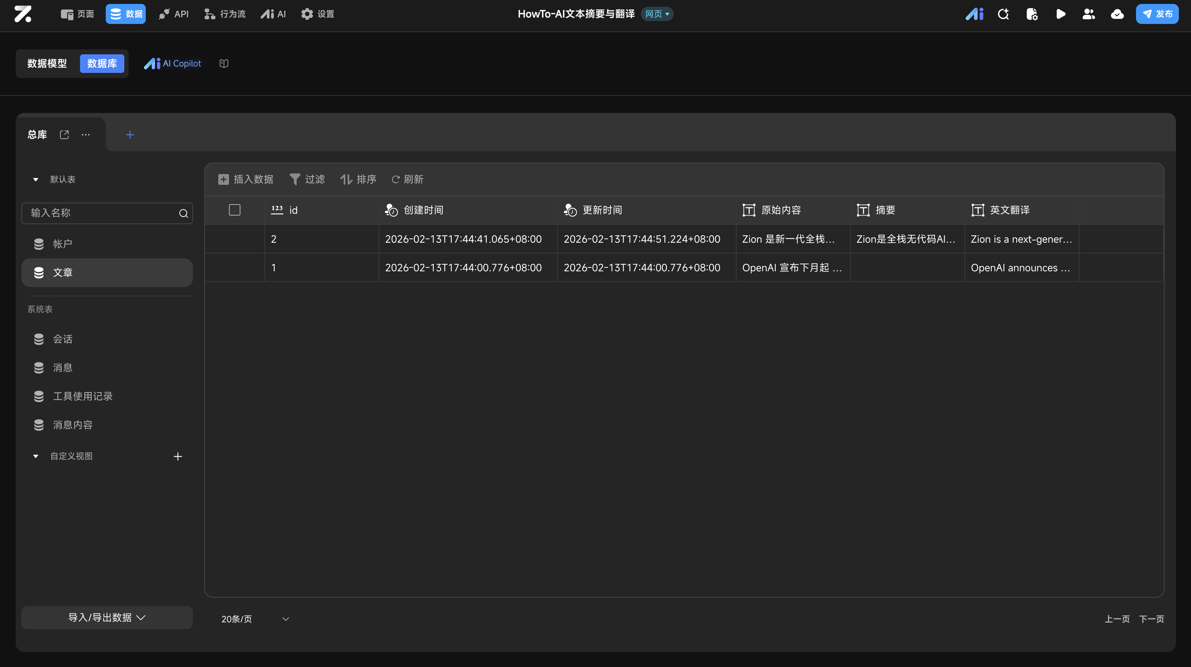Open the AI assistant icon in top-right toolbar

[x=974, y=14]
